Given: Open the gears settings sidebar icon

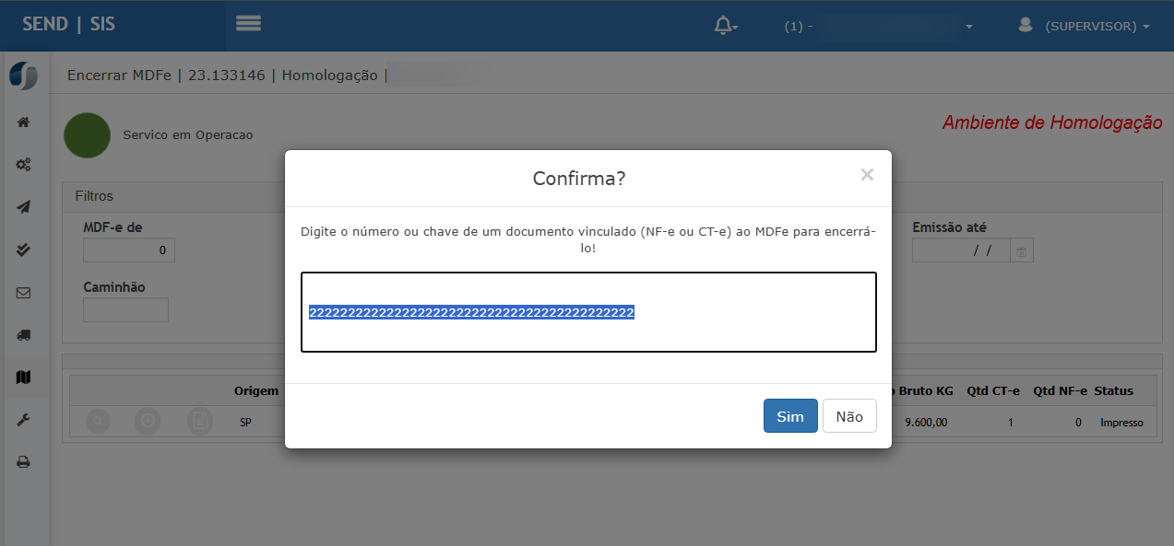Looking at the screenshot, I should click(x=24, y=165).
